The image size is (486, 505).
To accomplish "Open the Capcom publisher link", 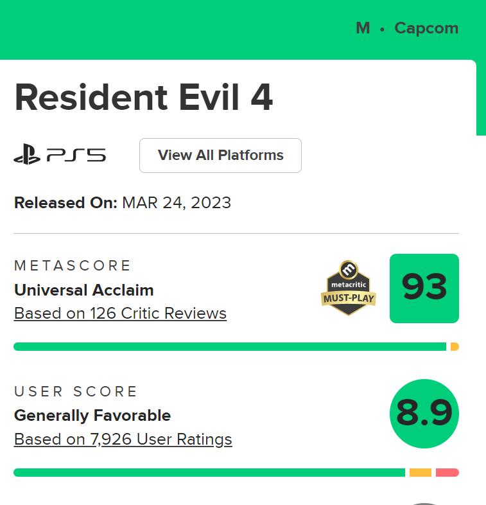I will tap(426, 28).
